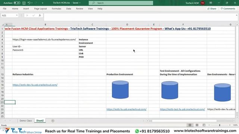This screenshot has width=239, height=134.
Task: Open the View tab
Action: point(90,9)
